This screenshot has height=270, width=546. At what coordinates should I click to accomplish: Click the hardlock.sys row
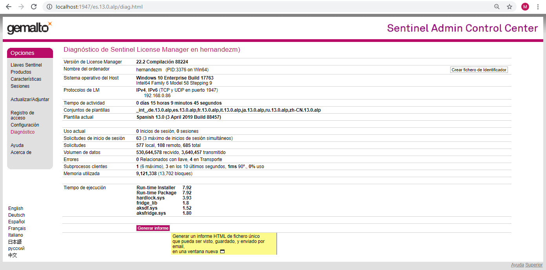[164, 198]
